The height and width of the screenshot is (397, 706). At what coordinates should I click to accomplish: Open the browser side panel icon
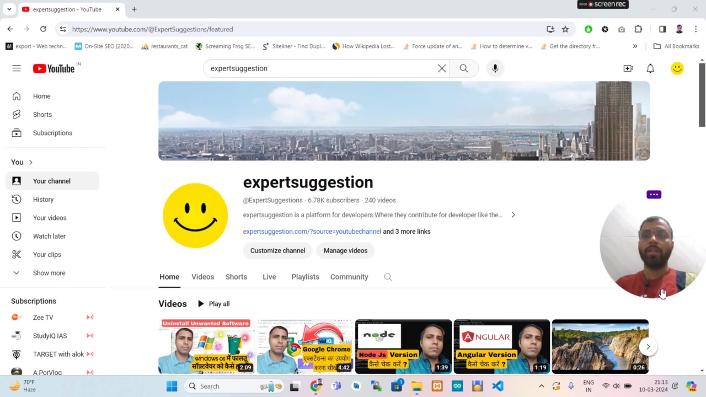662,29
